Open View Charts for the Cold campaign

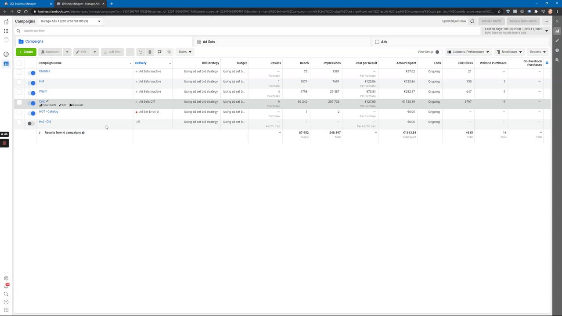click(47, 105)
